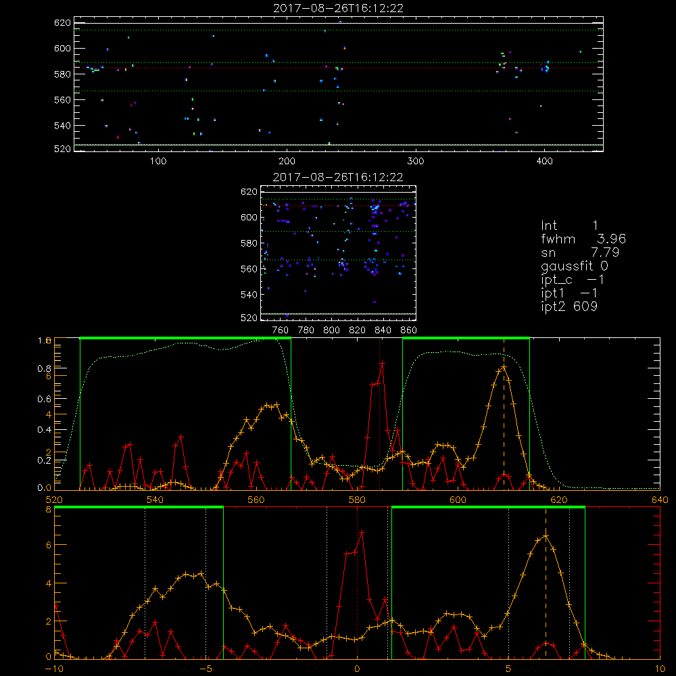Click bottom plot x-axis label 10
Screen dimensions: 676x676
pyautogui.click(x=660, y=669)
